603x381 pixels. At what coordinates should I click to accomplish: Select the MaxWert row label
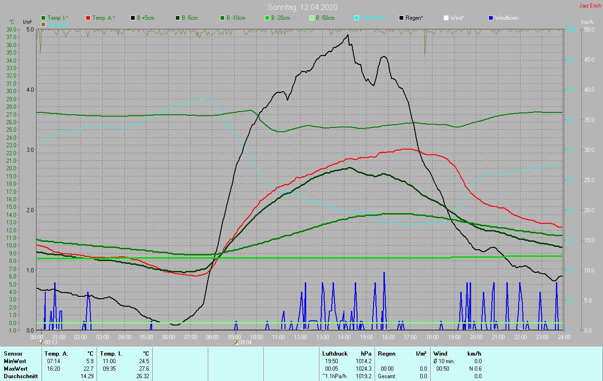point(15,368)
